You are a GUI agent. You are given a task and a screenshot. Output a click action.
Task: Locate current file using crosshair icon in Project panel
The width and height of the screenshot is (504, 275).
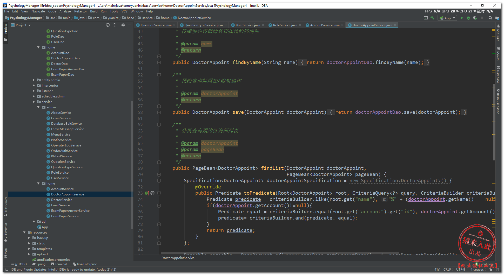pos(108,25)
